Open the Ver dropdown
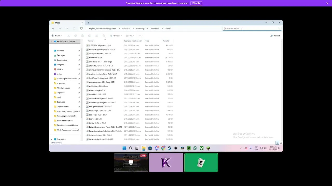The image size is (332, 186). click(130, 36)
